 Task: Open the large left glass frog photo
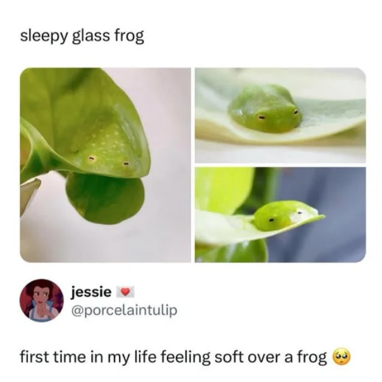click(105, 165)
